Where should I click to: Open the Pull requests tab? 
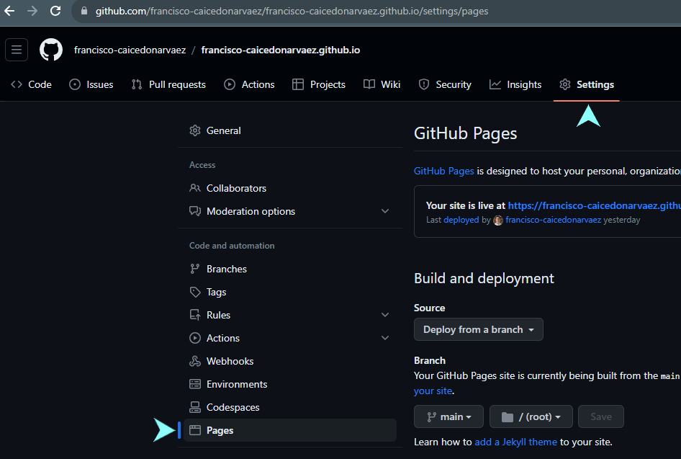click(168, 84)
